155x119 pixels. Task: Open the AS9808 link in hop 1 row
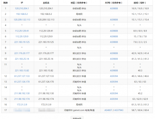(x=114, y=8)
